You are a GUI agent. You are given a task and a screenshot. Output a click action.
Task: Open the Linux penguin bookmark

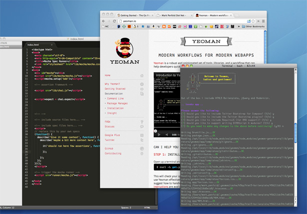[x=136, y=26]
